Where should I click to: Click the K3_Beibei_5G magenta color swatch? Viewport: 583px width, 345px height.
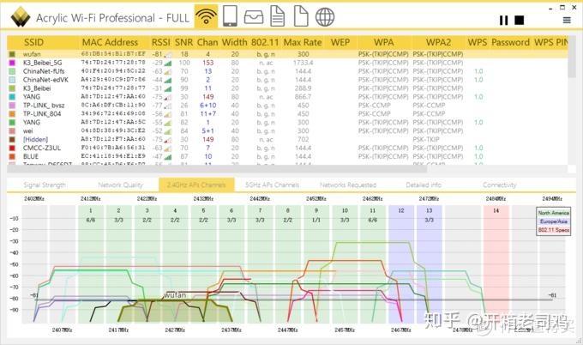point(12,63)
